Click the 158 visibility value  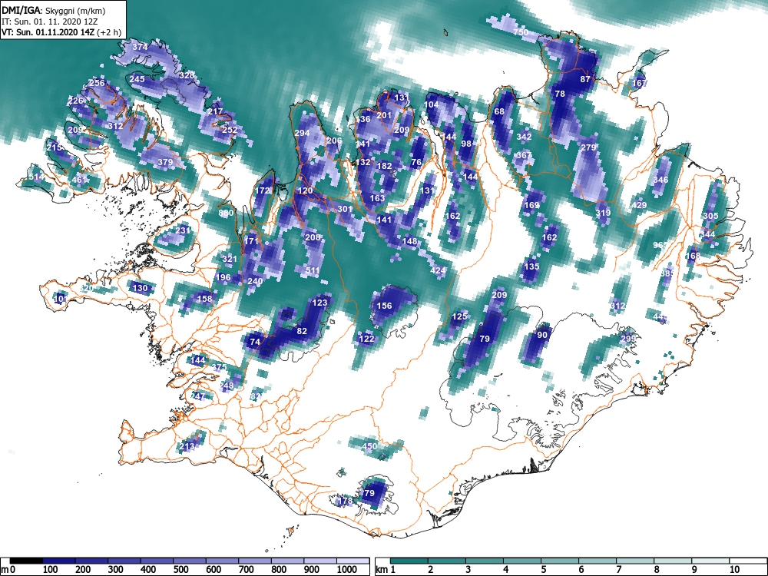[x=205, y=298]
